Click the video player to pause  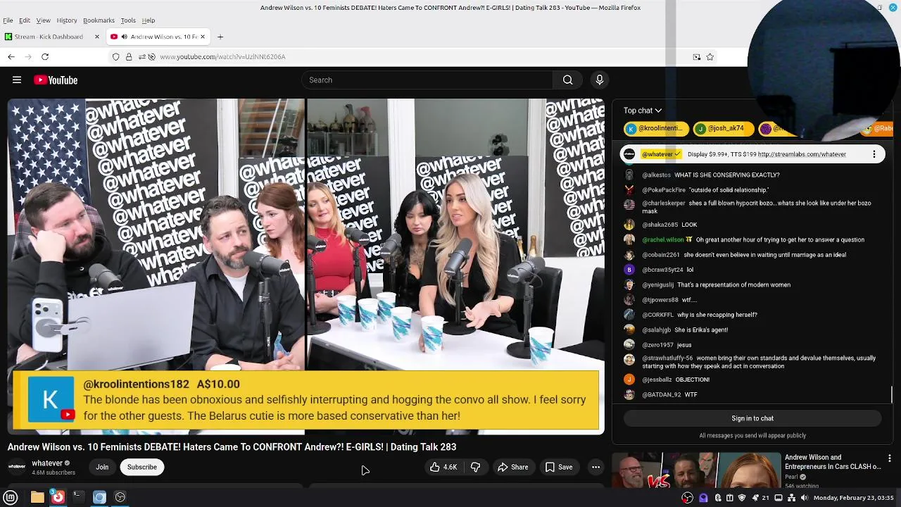click(x=305, y=266)
